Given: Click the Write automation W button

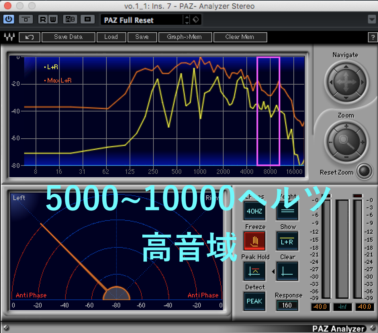Looking at the screenshot, I should [x=53, y=19].
